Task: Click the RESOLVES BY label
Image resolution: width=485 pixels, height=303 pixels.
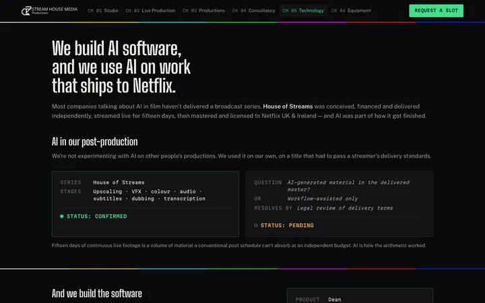Action: [x=273, y=208]
